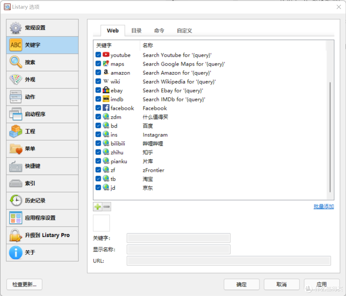Click the Wikipedia W icon
The height and width of the screenshot is (296, 346).
coord(106,81)
